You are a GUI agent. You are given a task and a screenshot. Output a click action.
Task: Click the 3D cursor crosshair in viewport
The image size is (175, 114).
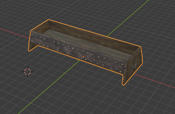click(x=27, y=72)
